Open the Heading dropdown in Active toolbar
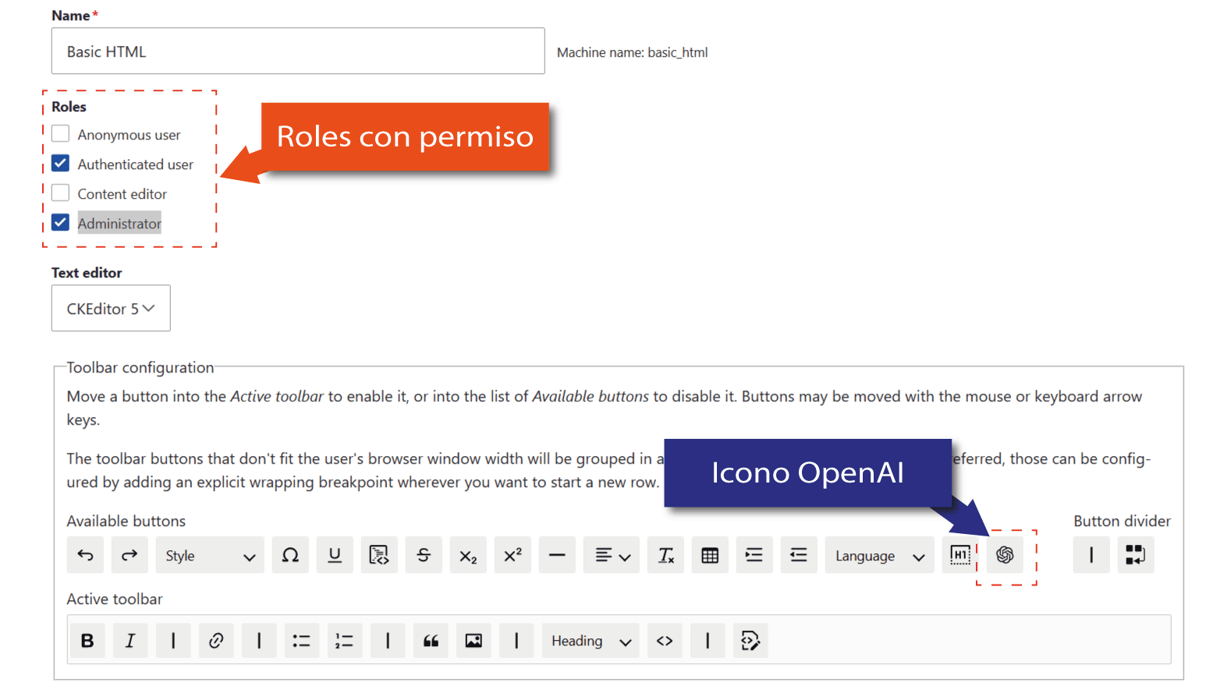The width and height of the screenshot is (1213, 693). [x=591, y=641]
